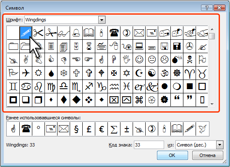
Task: Pick the victory hand symbol
Action: click(26, 60)
